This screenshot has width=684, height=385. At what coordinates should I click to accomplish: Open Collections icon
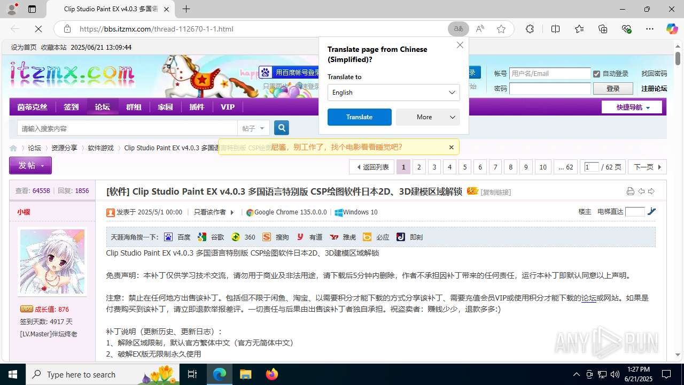click(603, 29)
